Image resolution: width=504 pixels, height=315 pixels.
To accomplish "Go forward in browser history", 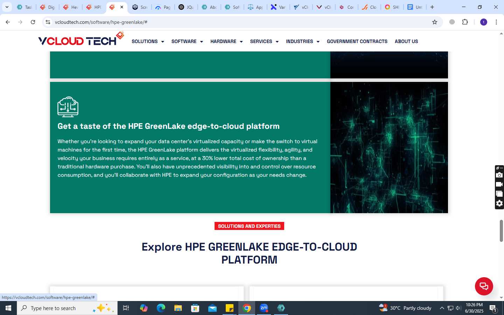I will 20,22.
